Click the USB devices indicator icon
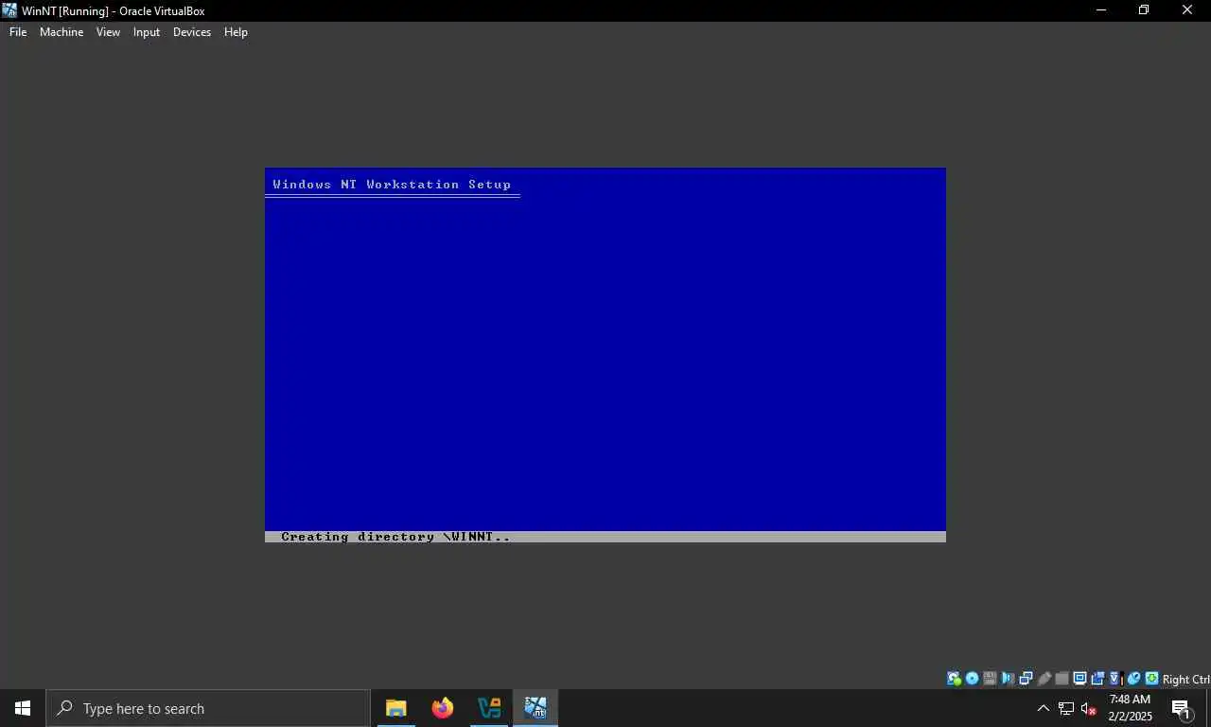 tap(1044, 679)
